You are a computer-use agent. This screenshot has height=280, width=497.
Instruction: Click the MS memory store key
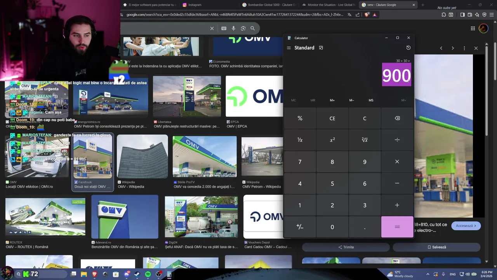(371, 100)
